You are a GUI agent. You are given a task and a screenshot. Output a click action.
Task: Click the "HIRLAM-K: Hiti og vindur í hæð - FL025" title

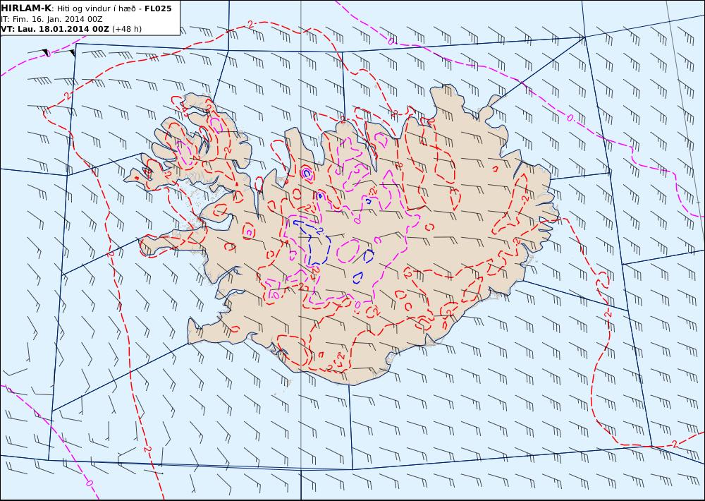tap(86, 8)
